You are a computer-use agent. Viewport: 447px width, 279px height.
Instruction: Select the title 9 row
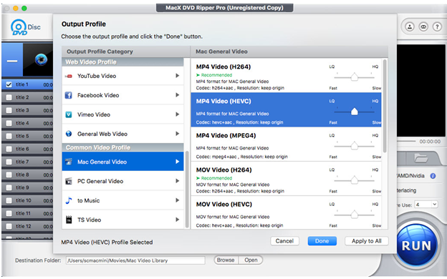pos(27,187)
